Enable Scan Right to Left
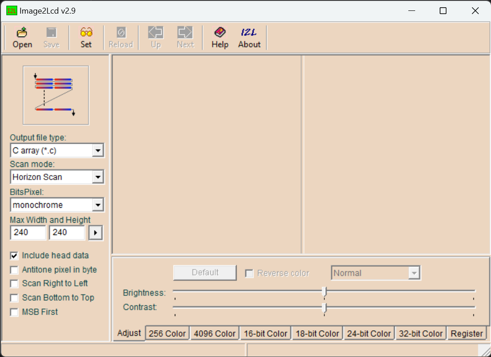Image resolution: width=491 pixels, height=357 pixels. click(x=14, y=284)
